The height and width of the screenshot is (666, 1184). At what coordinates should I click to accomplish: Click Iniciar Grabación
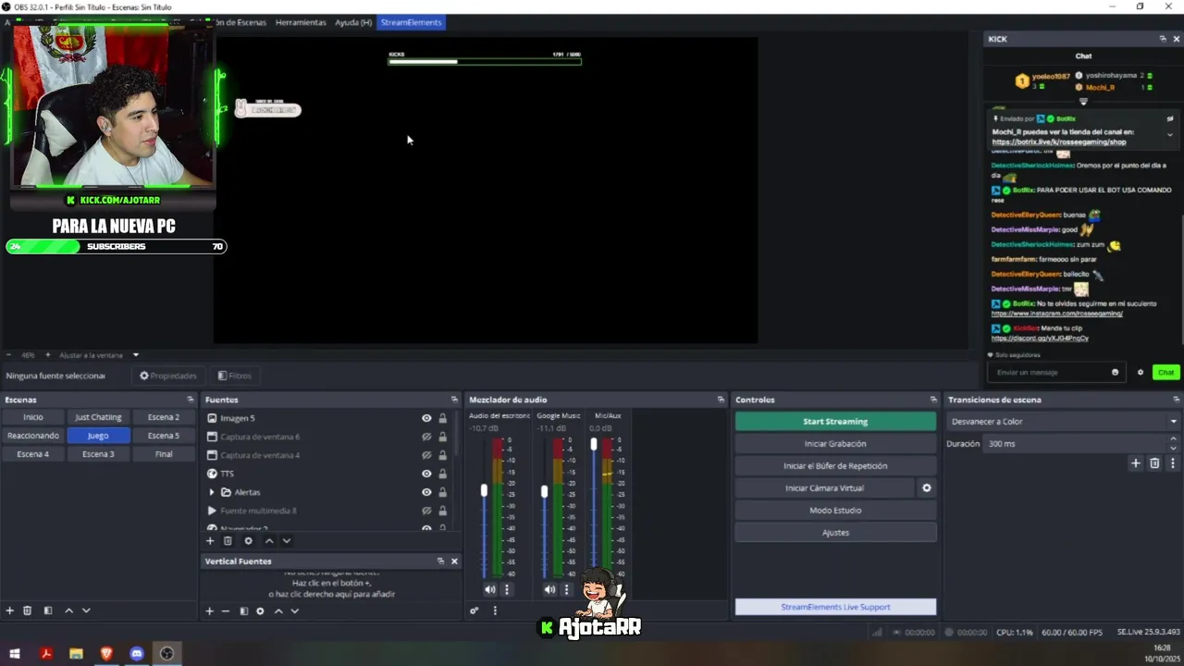[835, 444]
